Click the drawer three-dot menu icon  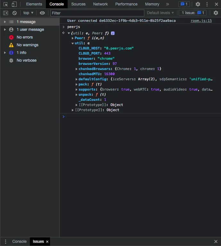5,242
